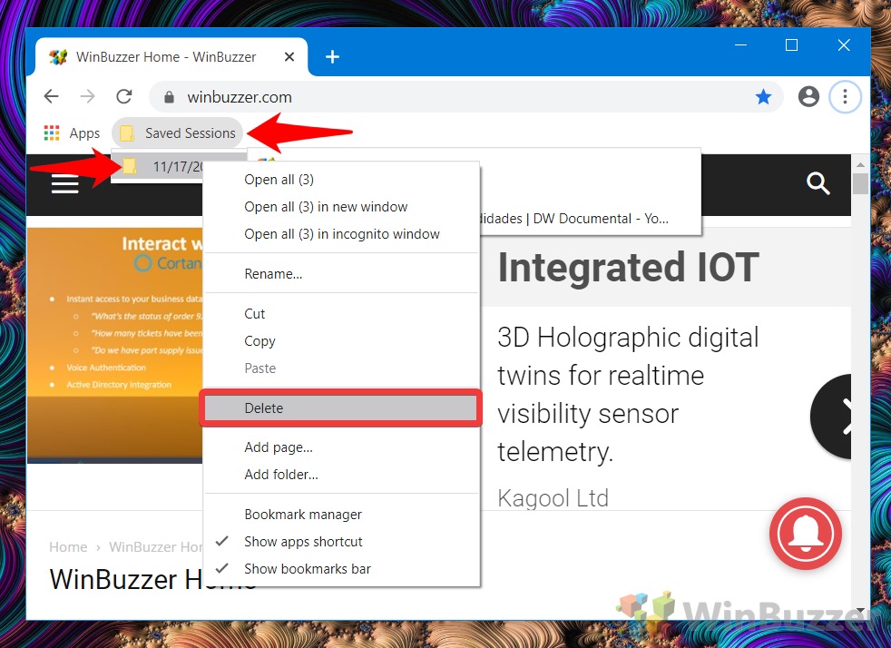Click the Home breadcrumb link
Image resolution: width=891 pixels, height=648 pixels.
click(x=68, y=547)
